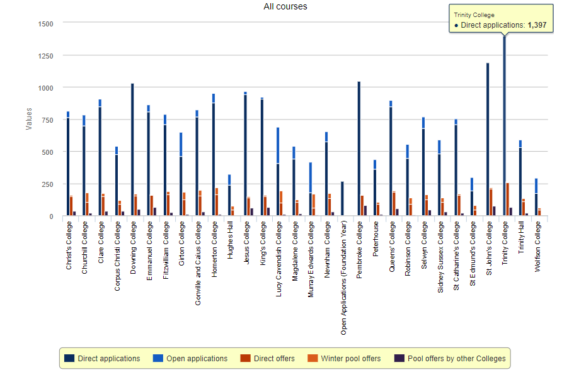Click the 1250 y-axis label

tap(45, 56)
